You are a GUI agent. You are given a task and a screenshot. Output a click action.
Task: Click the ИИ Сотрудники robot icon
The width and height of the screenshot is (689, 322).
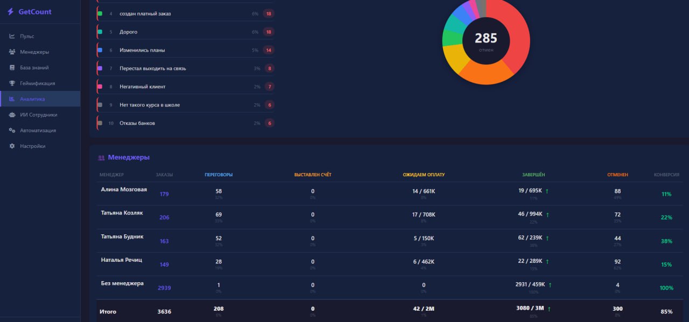click(x=12, y=115)
